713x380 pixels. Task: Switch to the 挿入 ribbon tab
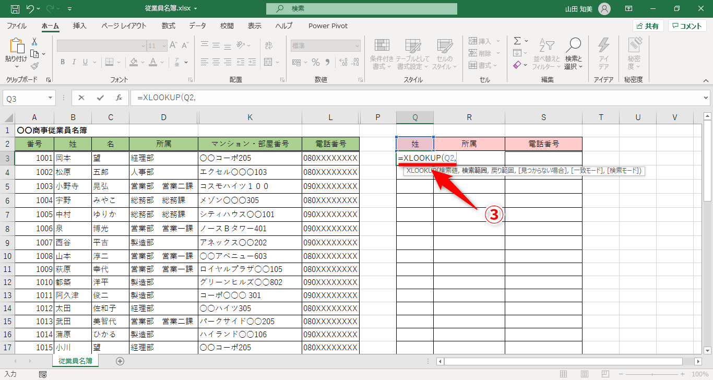click(x=80, y=26)
